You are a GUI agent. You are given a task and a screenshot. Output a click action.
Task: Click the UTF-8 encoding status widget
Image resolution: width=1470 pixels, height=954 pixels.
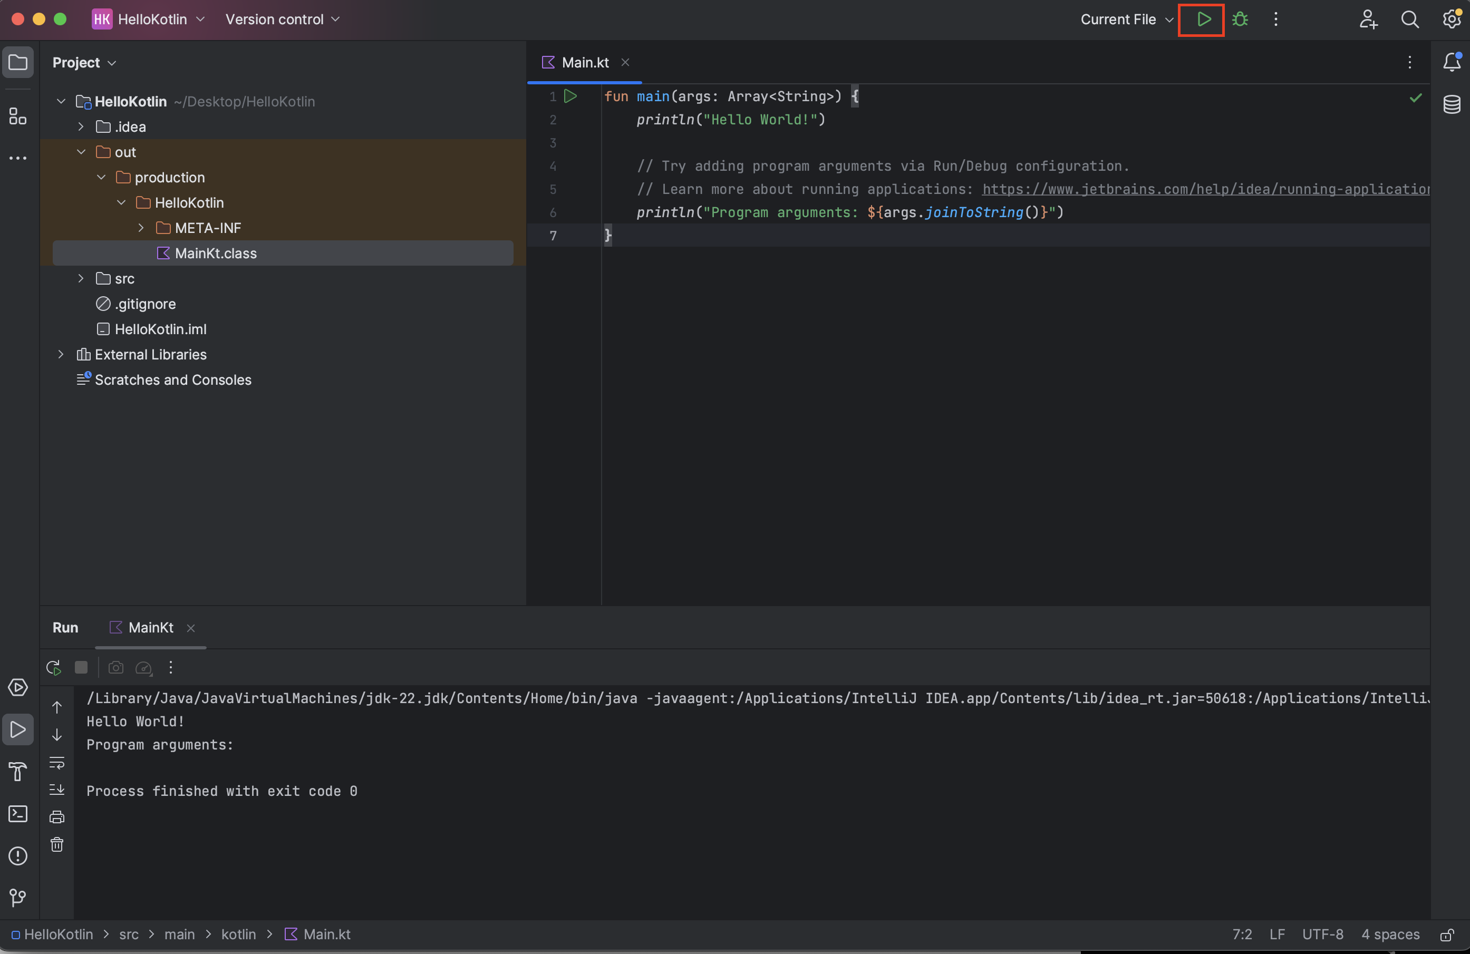(1322, 934)
